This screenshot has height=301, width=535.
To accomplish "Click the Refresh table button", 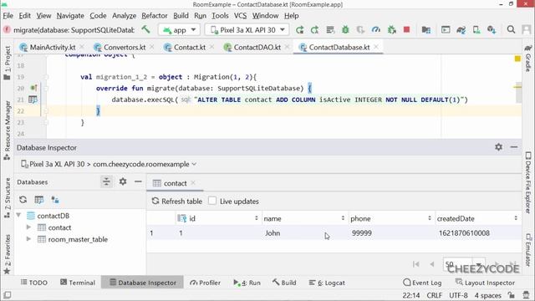I will [x=176, y=201].
